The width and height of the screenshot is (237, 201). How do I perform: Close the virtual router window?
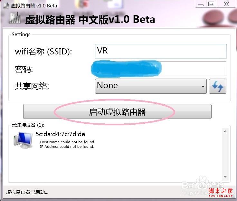click(x=226, y=4)
